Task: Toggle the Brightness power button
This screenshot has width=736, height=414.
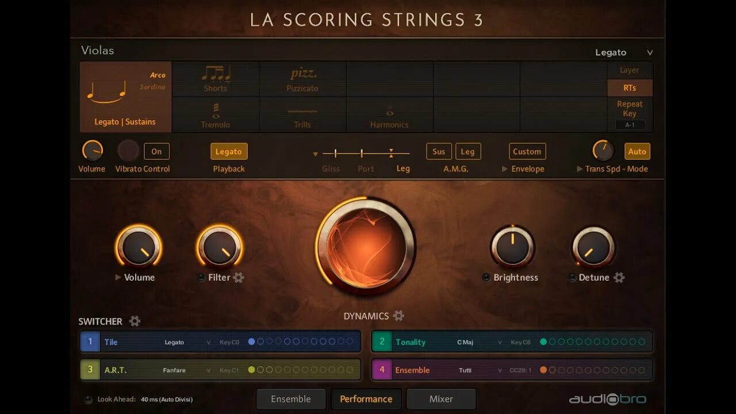Action: (486, 278)
